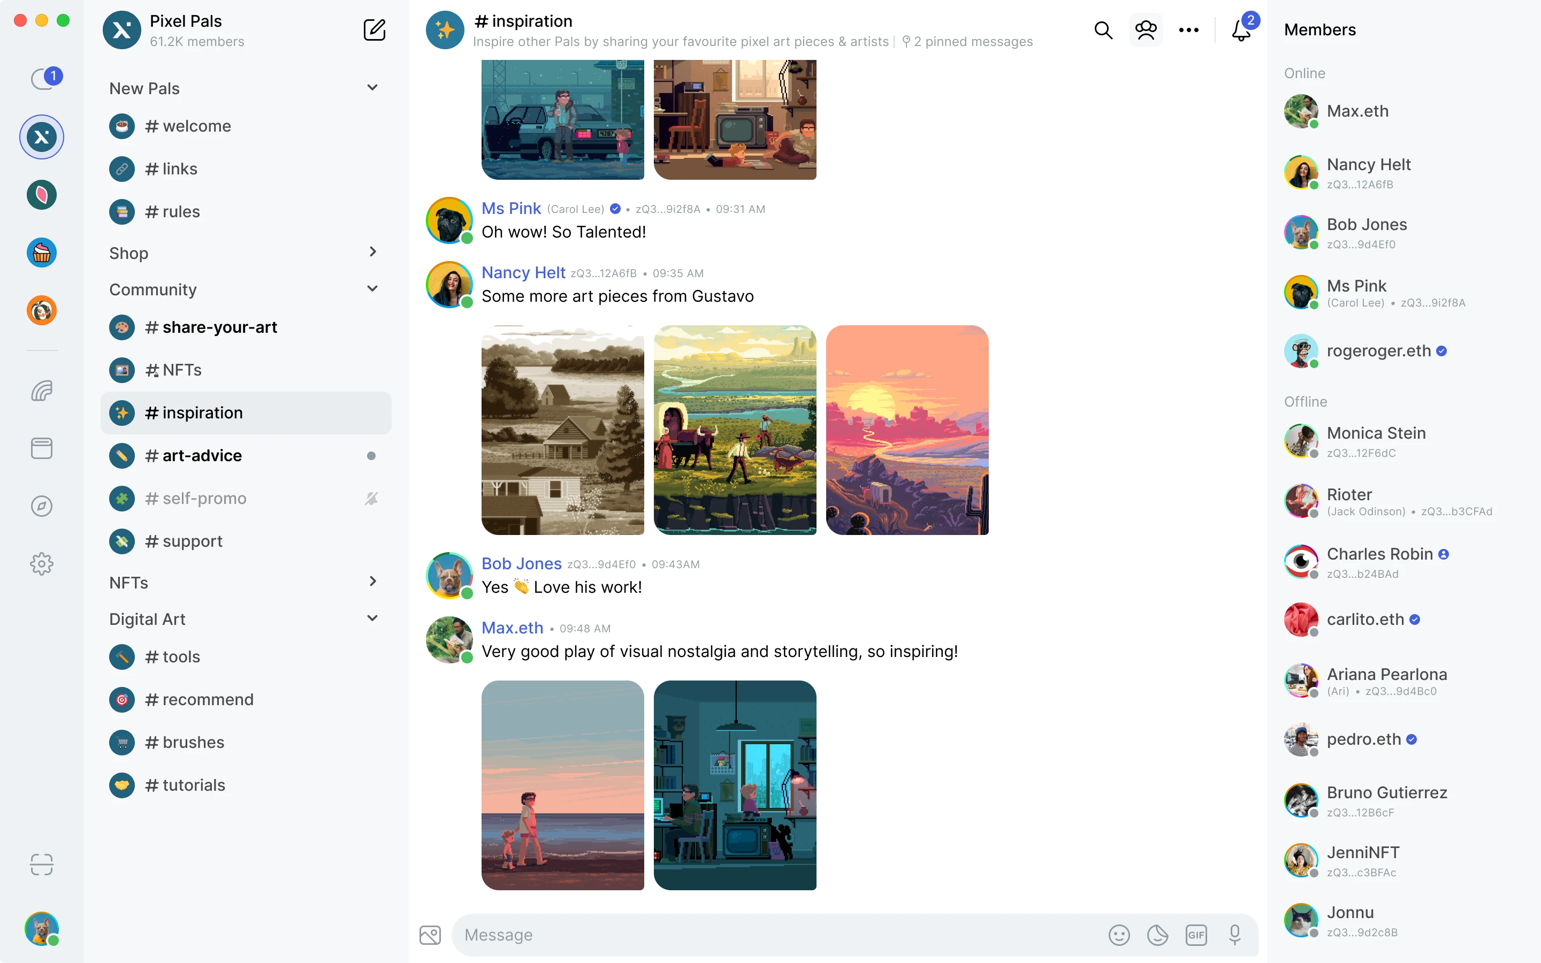The height and width of the screenshot is (963, 1541).
Task: Collapse the Digital Art section in sidebar
Action: click(372, 618)
